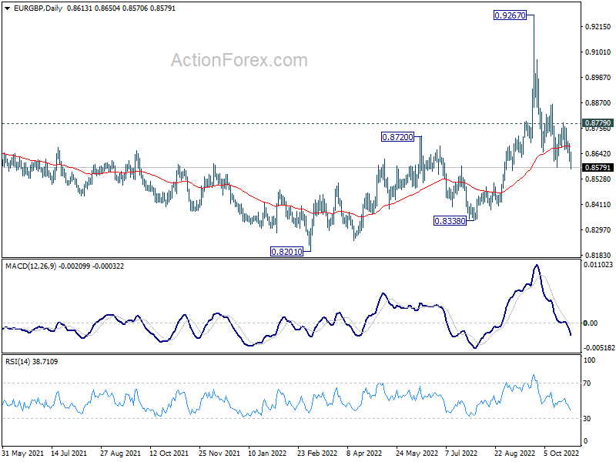Screen dimensions: 616x462
Task: Click the 0.85280 price axis value
Action: point(598,179)
